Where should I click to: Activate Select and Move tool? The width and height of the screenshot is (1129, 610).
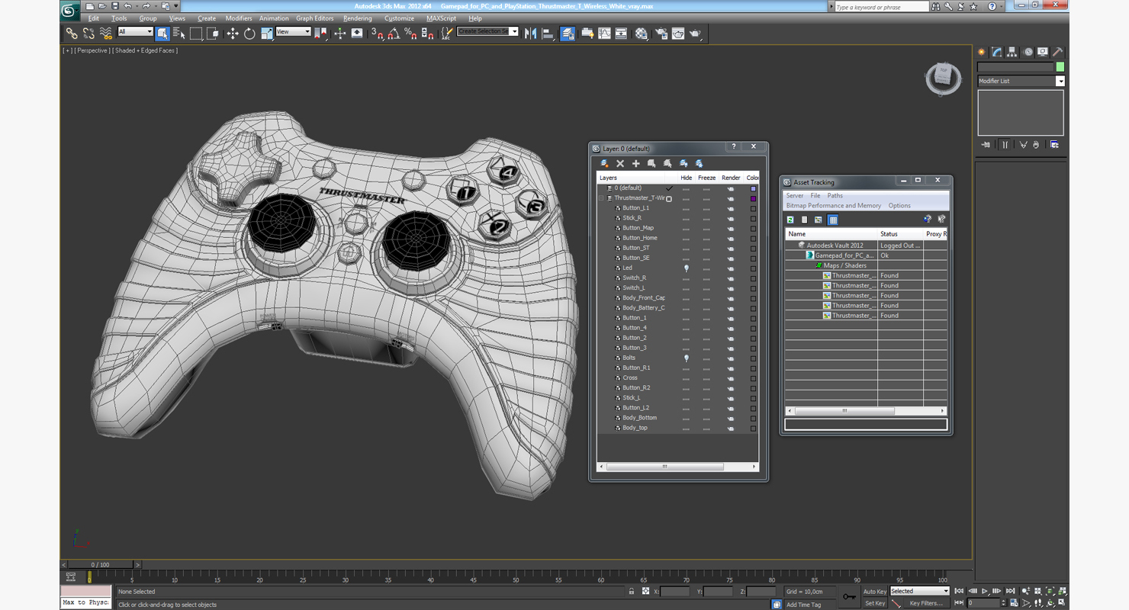(232, 34)
